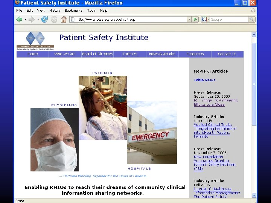
Task: Open the Who We Are nav tab
Action: point(65,54)
